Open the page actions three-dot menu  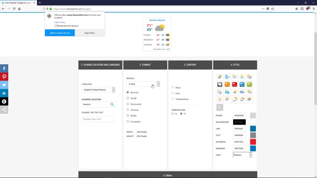263,9
